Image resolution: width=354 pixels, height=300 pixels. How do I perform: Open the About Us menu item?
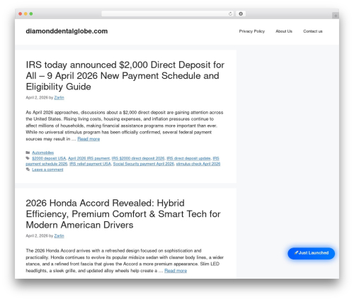click(x=284, y=31)
